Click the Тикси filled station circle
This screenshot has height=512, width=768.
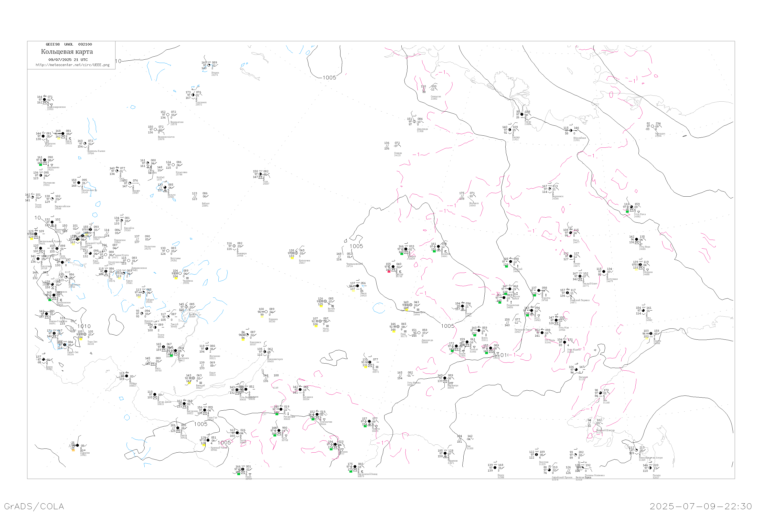point(522,115)
